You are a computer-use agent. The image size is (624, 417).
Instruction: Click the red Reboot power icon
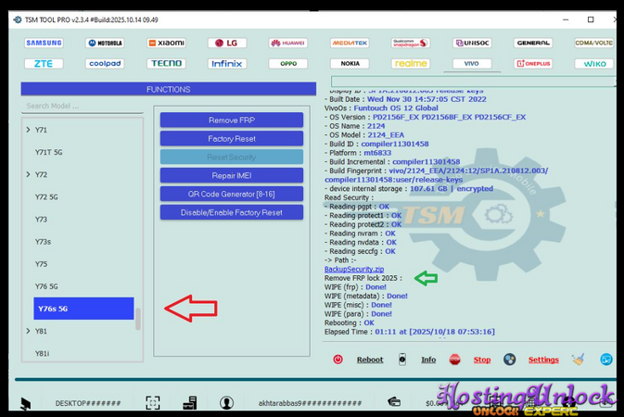[x=337, y=360]
